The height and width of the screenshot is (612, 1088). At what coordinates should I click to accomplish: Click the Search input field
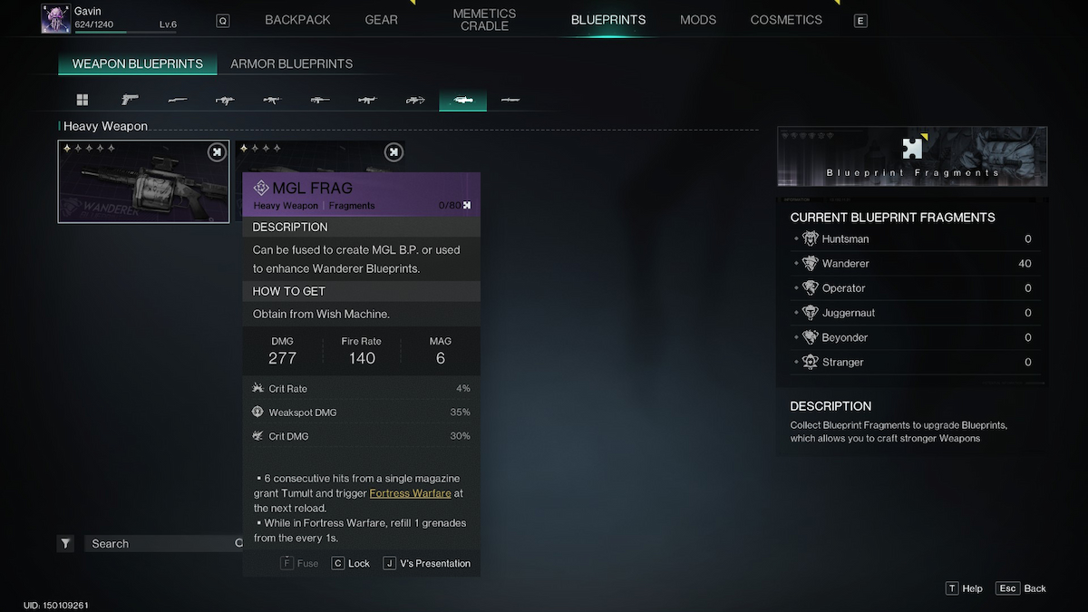(163, 543)
